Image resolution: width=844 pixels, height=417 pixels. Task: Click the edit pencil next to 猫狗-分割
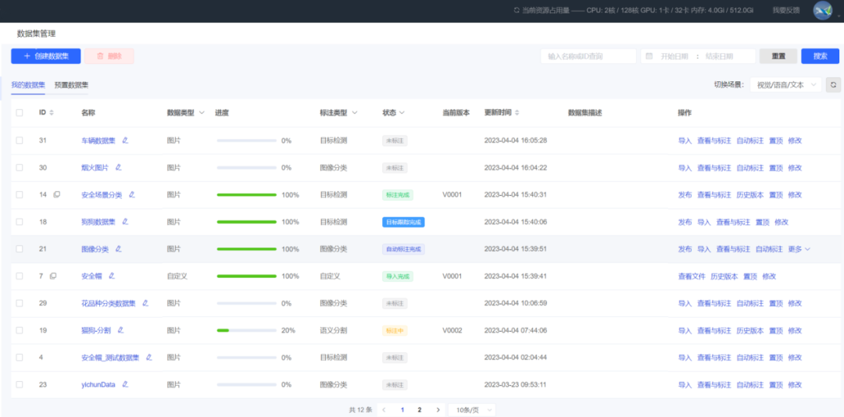(120, 330)
